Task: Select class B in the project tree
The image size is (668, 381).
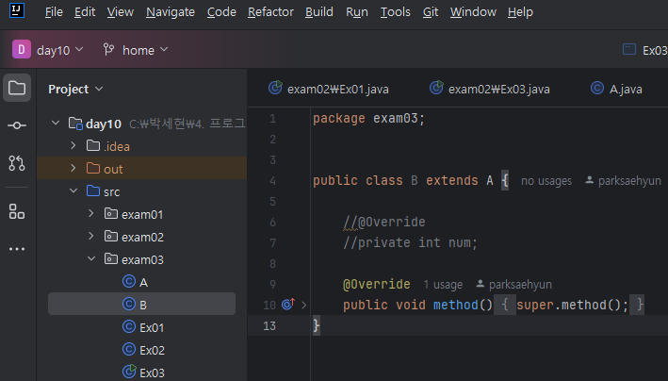Action: 141,305
